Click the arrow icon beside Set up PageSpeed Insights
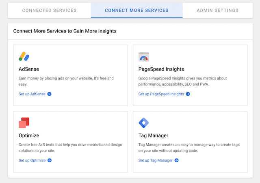This screenshot has height=183, width=260. click(188, 94)
